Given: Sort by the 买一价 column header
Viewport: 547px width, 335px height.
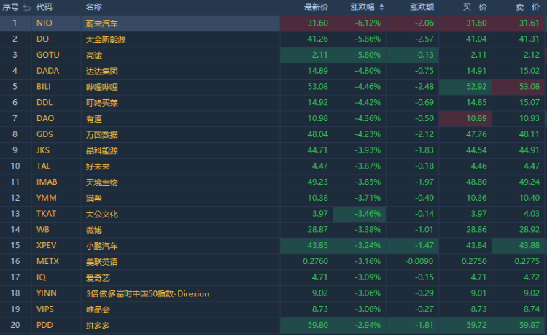Looking at the screenshot, I should (476, 7).
